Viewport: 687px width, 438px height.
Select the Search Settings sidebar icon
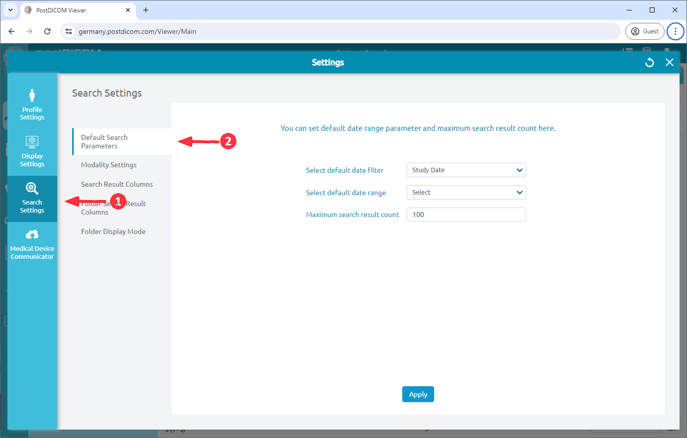32,198
